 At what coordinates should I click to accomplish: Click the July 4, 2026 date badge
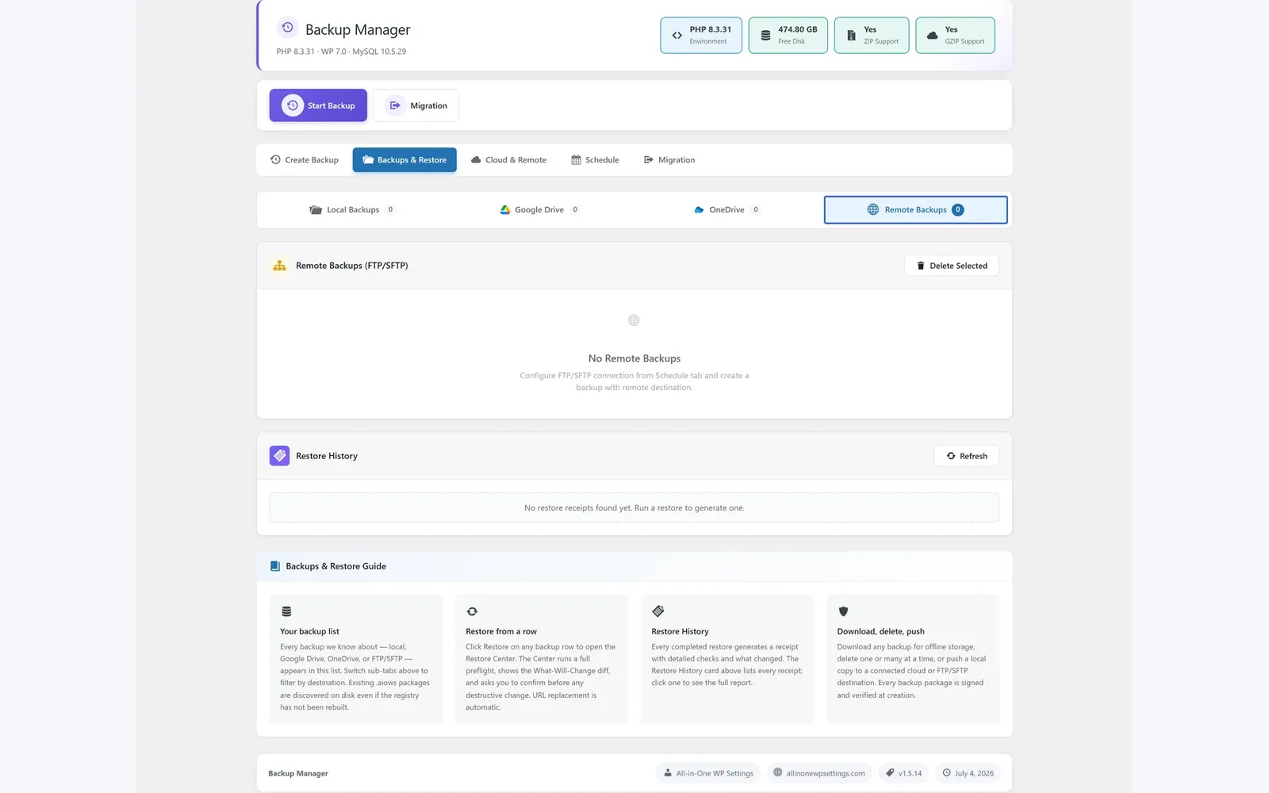point(968,773)
